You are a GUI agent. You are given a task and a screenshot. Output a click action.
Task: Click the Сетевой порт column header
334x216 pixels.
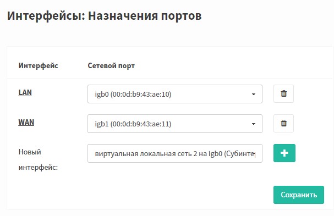click(x=111, y=66)
